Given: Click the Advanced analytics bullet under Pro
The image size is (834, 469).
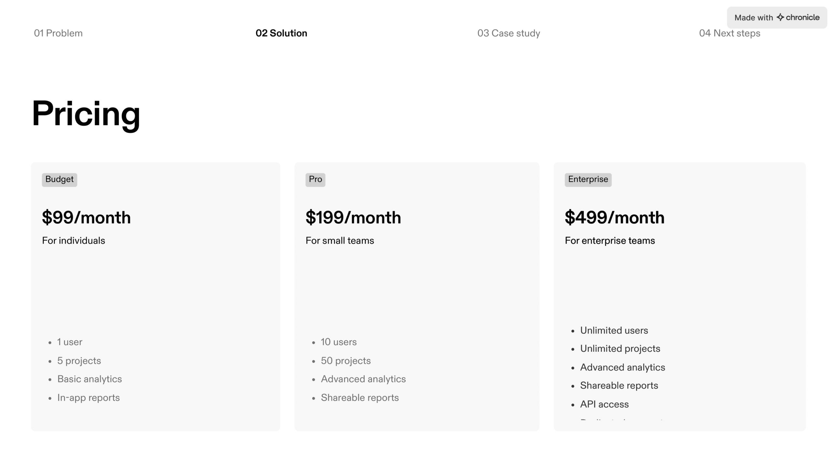Looking at the screenshot, I should [x=363, y=379].
